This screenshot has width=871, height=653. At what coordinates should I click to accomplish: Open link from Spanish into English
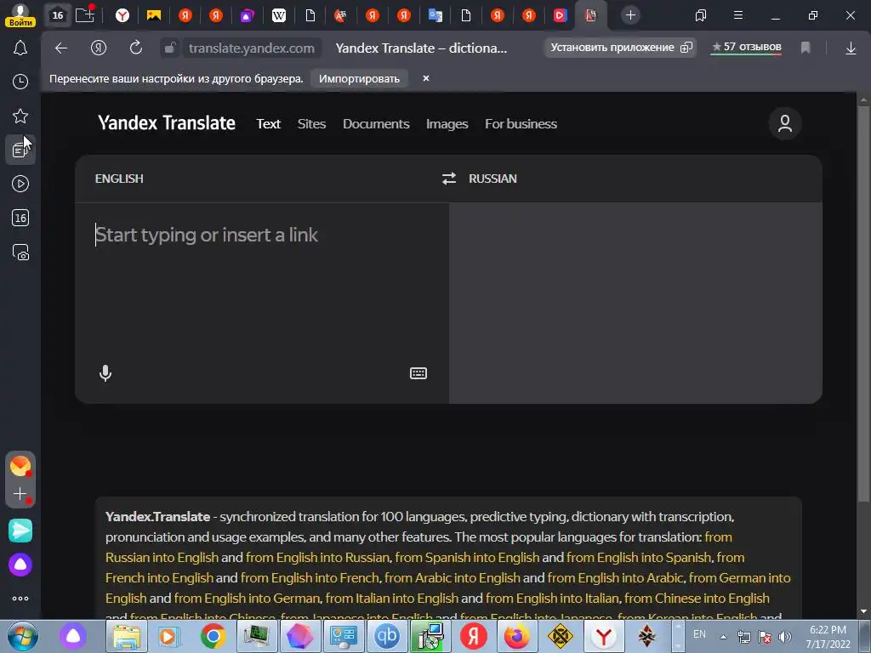(467, 558)
